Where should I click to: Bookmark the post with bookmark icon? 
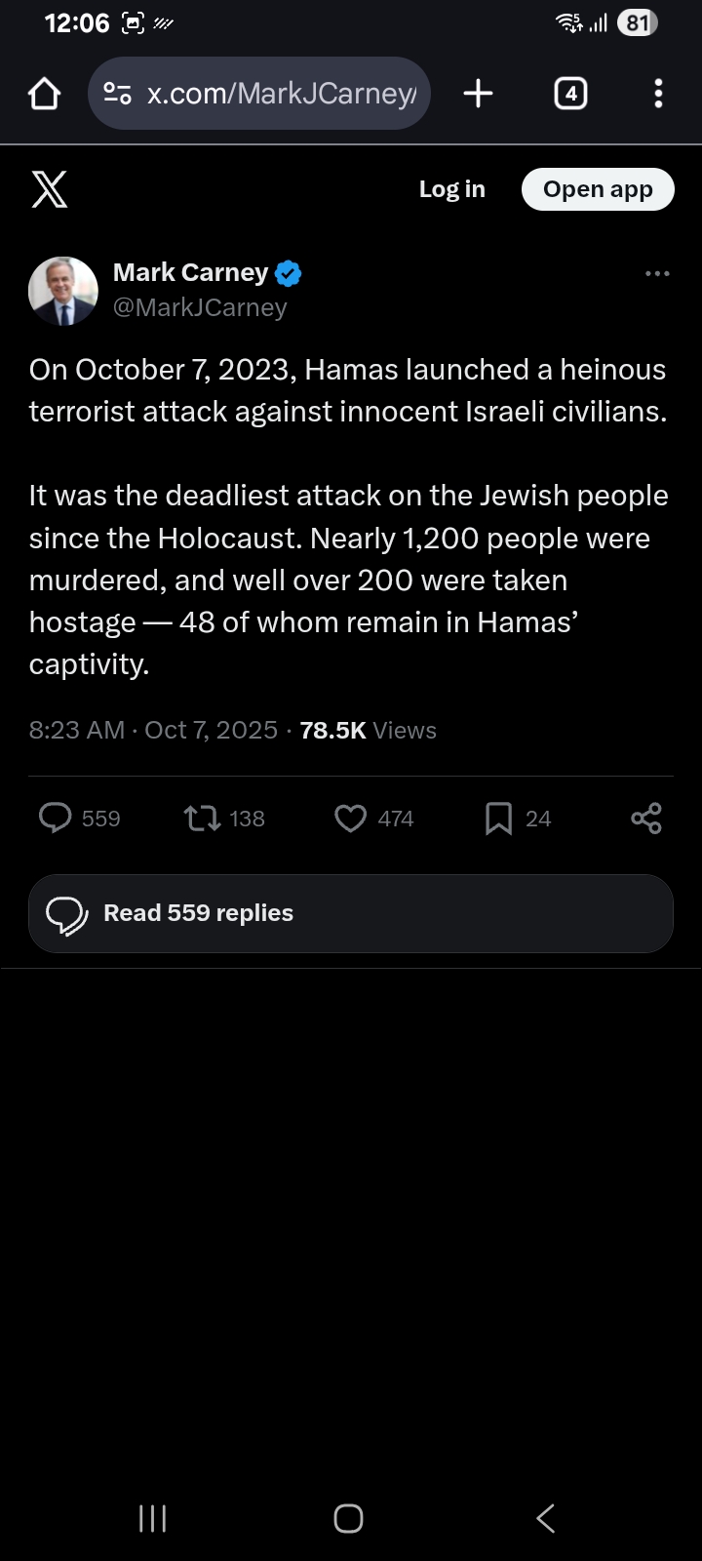[498, 818]
